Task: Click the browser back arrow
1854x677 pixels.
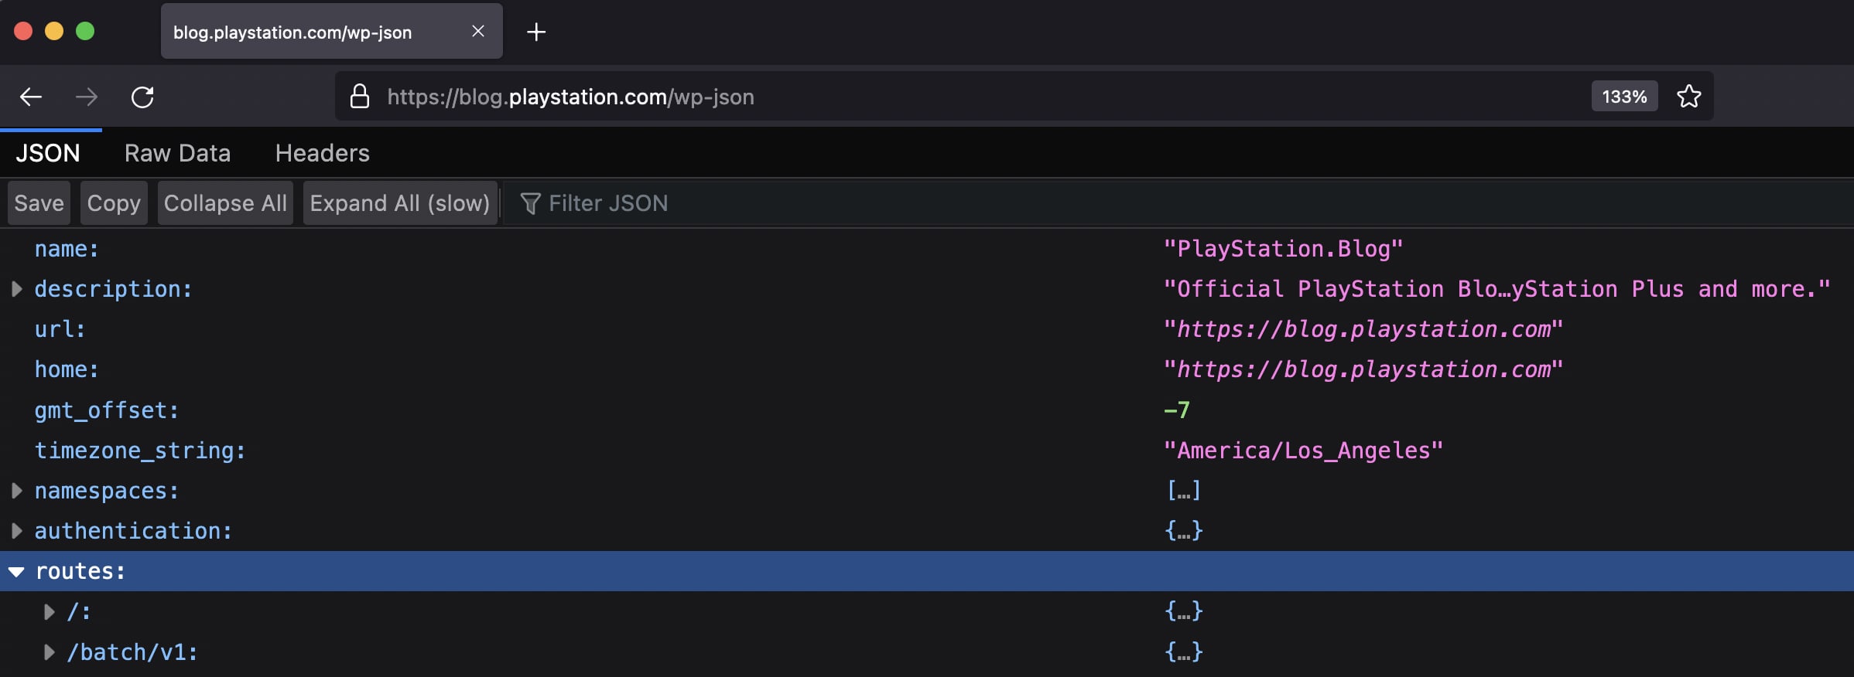Action: click(31, 97)
